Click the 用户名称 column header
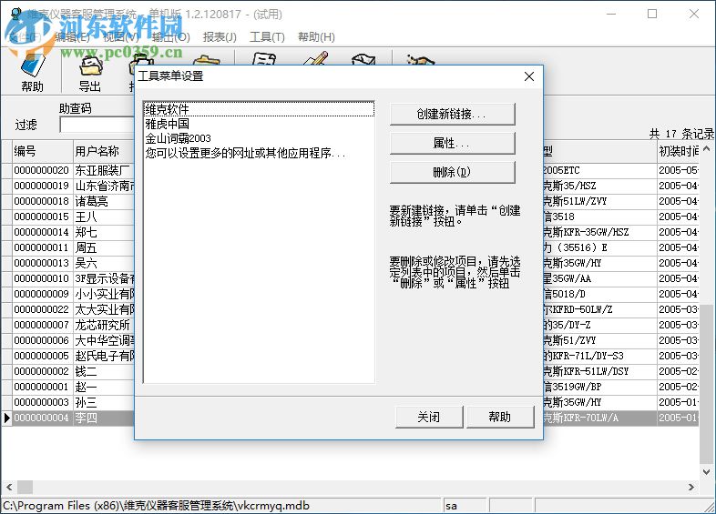716x514 pixels. pyautogui.click(x=104, y=151)
